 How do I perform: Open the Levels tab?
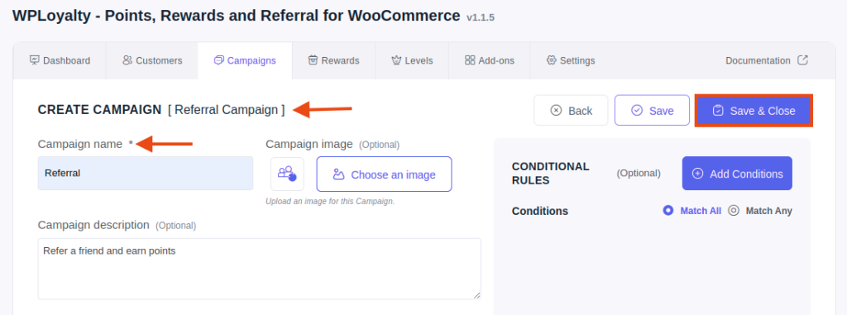412,60
